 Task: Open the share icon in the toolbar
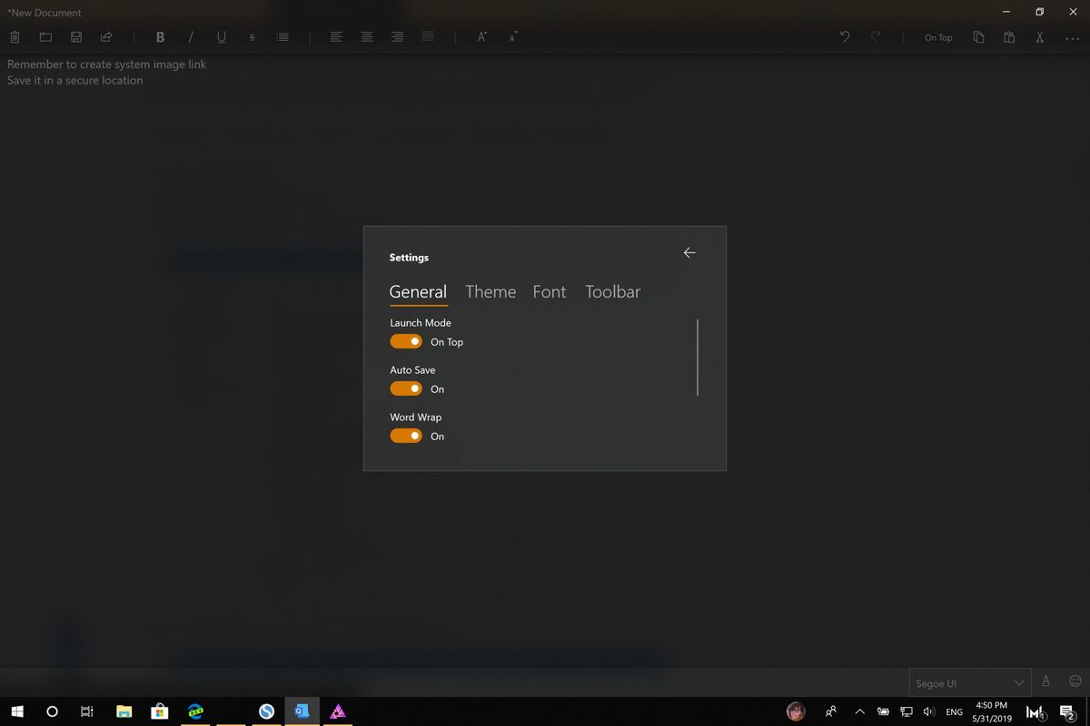click(x=106, y=36)
